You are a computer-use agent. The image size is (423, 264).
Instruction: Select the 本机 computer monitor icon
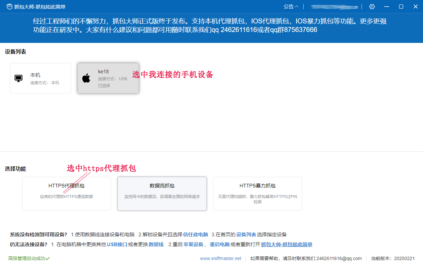pos(19,78)
